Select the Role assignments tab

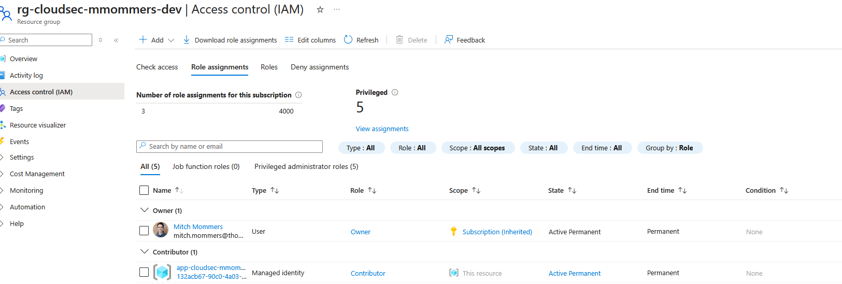tap(220, 67)
